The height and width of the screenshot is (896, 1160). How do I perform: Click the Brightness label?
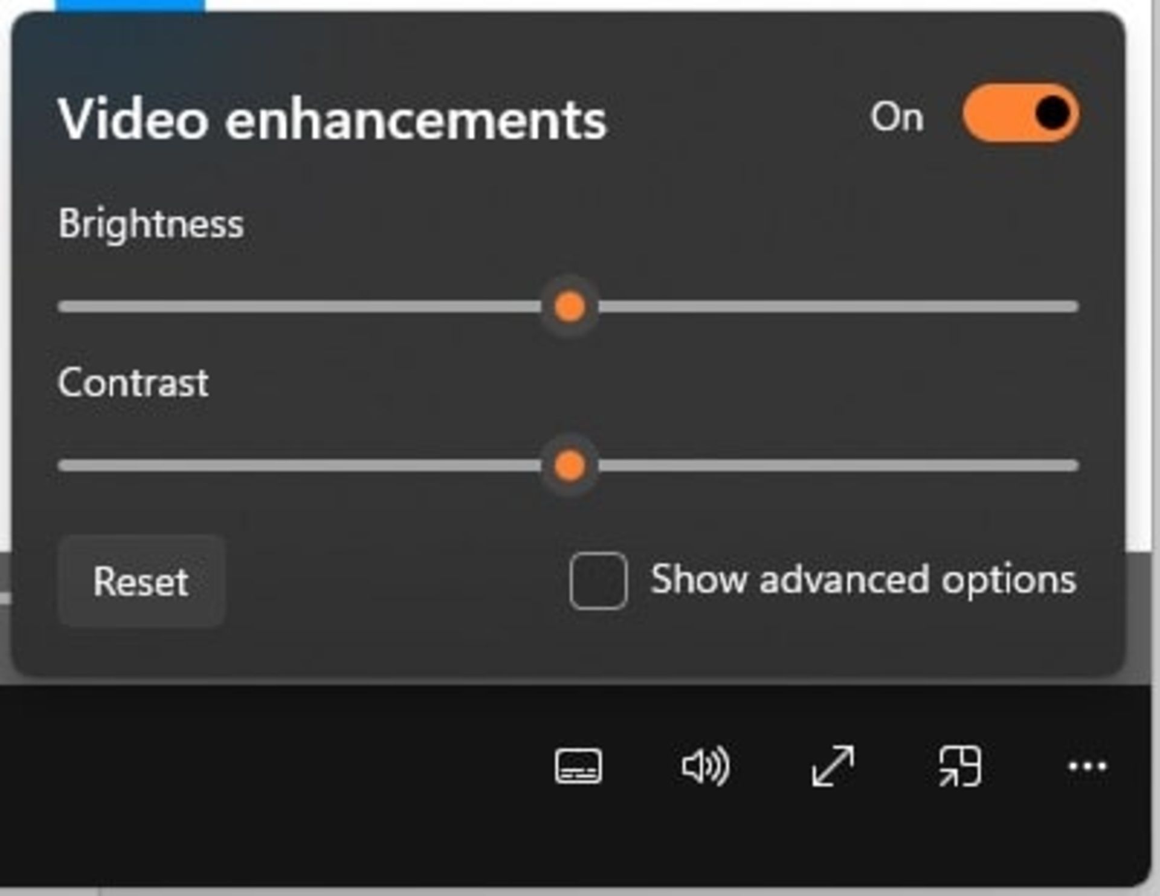coord(151,224)
